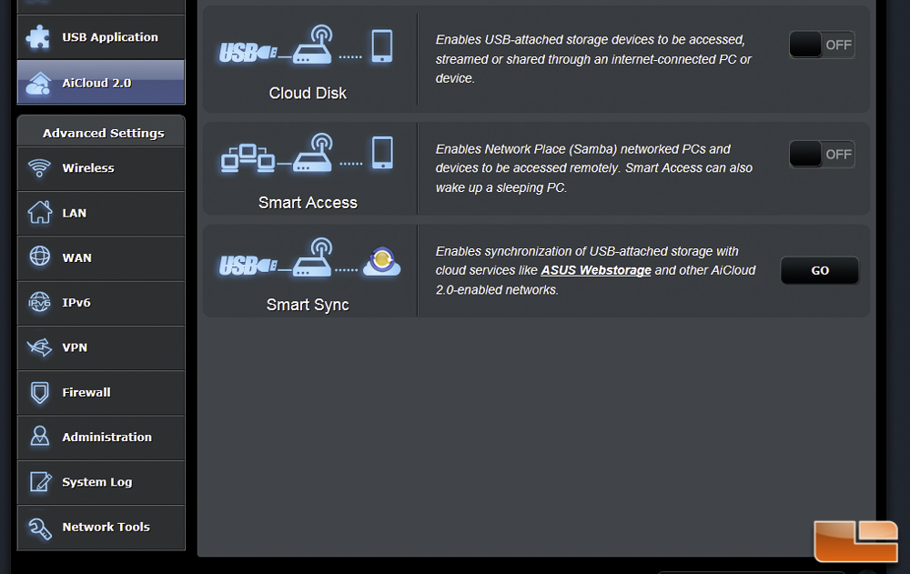Select AiCloud 2.0 in the sidebar
The width and height of the screenshot is (910, 574).
(x=101, y=83)
